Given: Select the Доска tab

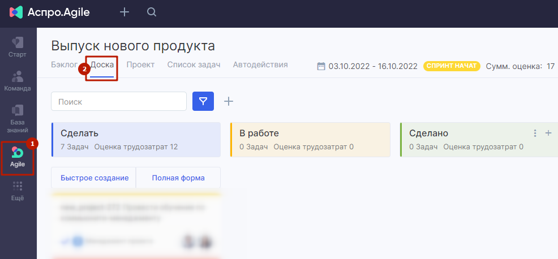Looking at the screenshot, I should tap(102, 64).
